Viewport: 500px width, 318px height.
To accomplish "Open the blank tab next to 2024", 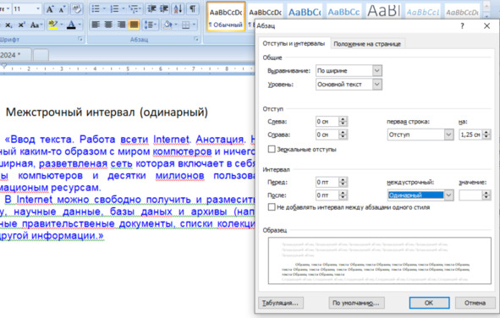I will pyautogui.click(x=41, y=55).
